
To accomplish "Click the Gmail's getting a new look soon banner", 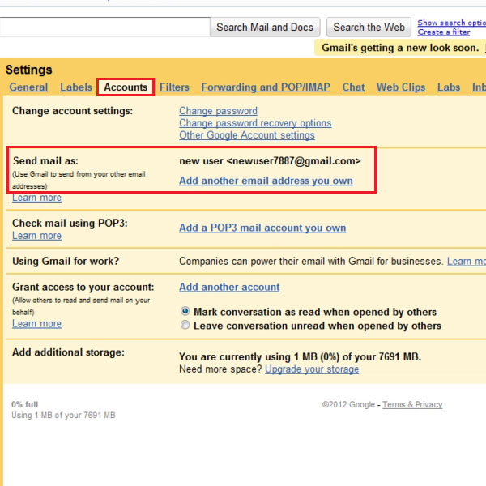I will (400, 48).
